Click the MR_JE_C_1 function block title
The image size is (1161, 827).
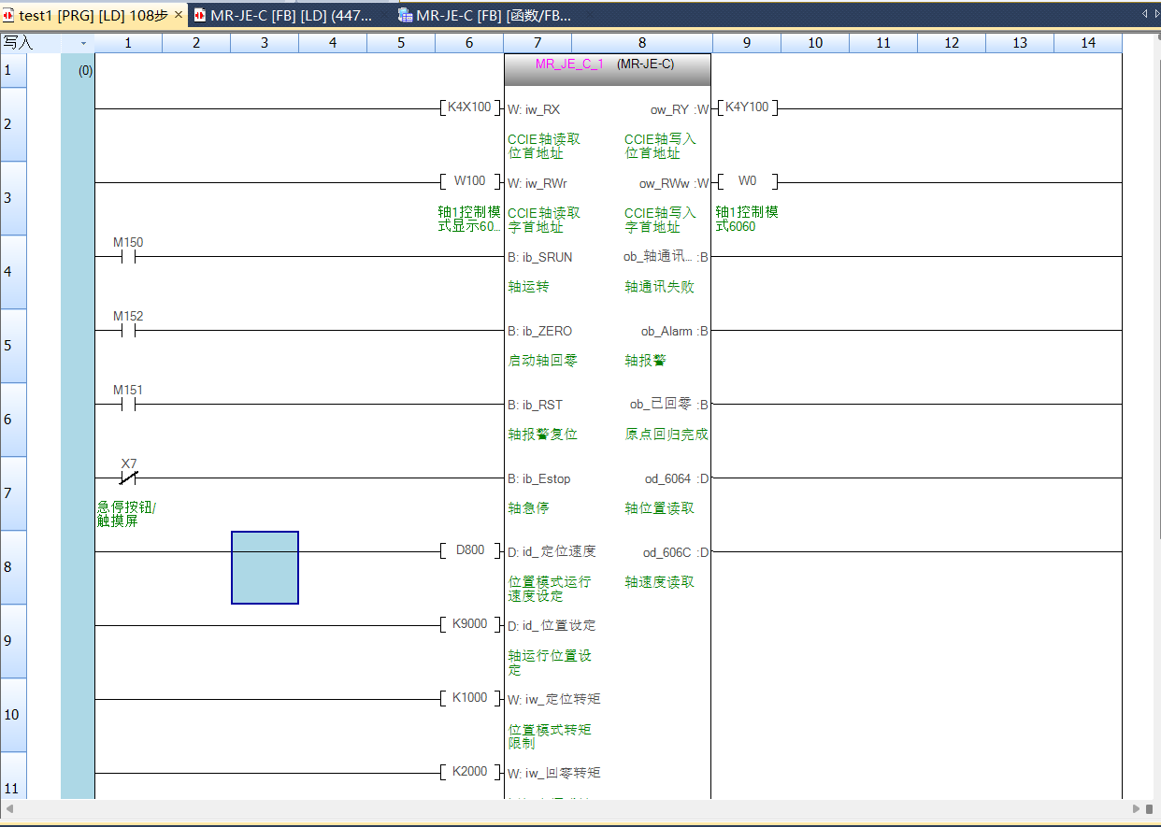tap(568, 64)
